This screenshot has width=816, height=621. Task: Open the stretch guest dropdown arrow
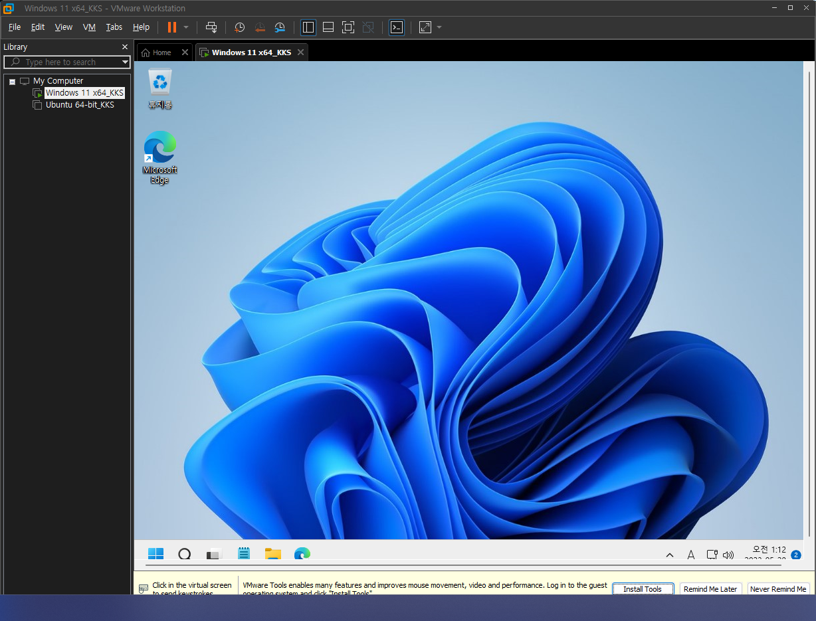tap(439, 27)
